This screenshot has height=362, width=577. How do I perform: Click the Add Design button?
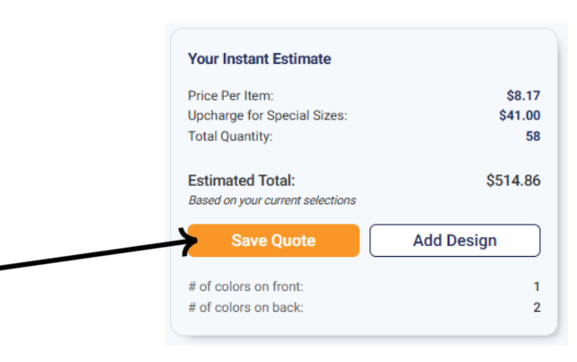455,241
